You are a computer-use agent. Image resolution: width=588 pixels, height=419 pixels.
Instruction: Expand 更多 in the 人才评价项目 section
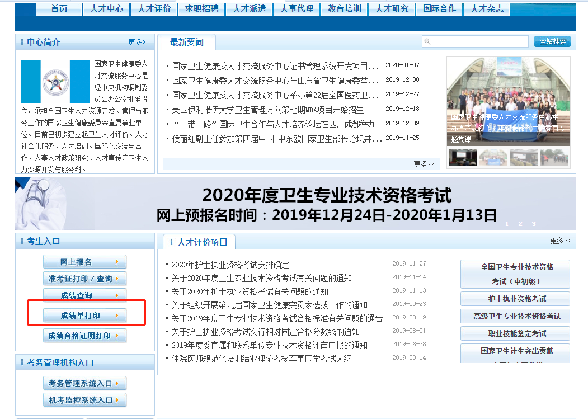560,241
